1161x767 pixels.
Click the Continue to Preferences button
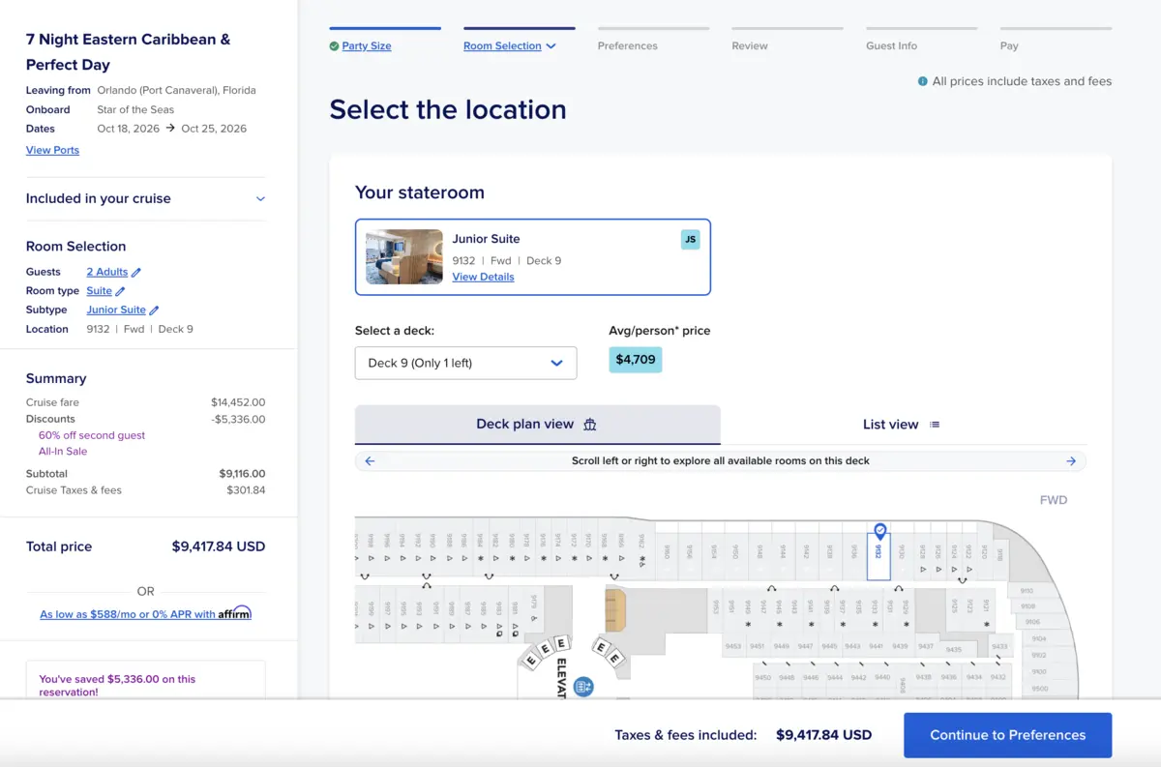[x=1007, y=735]
